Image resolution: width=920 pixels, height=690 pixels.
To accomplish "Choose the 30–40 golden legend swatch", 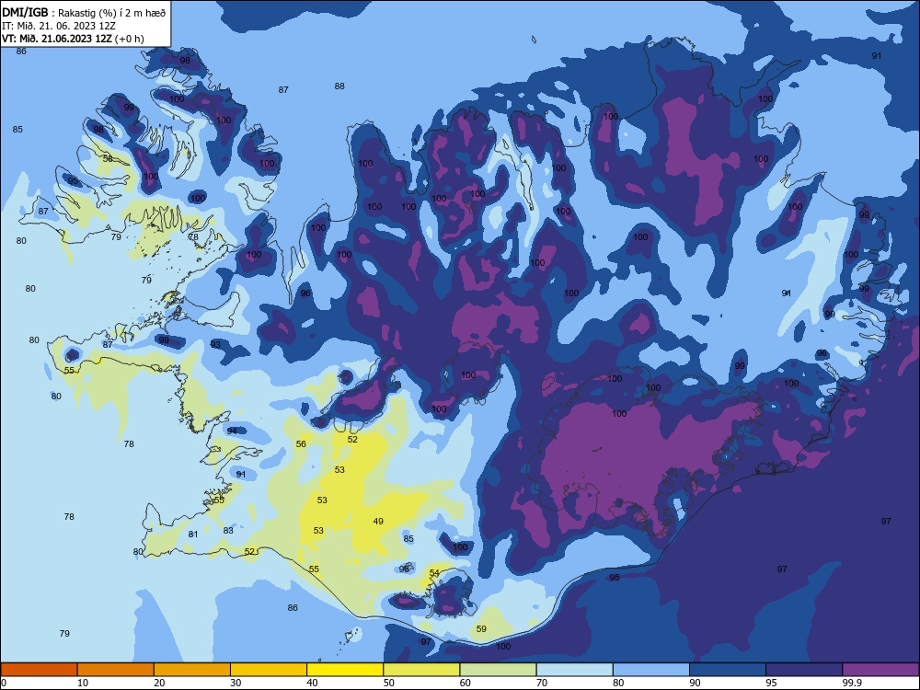I will click(x=269, y=670).
